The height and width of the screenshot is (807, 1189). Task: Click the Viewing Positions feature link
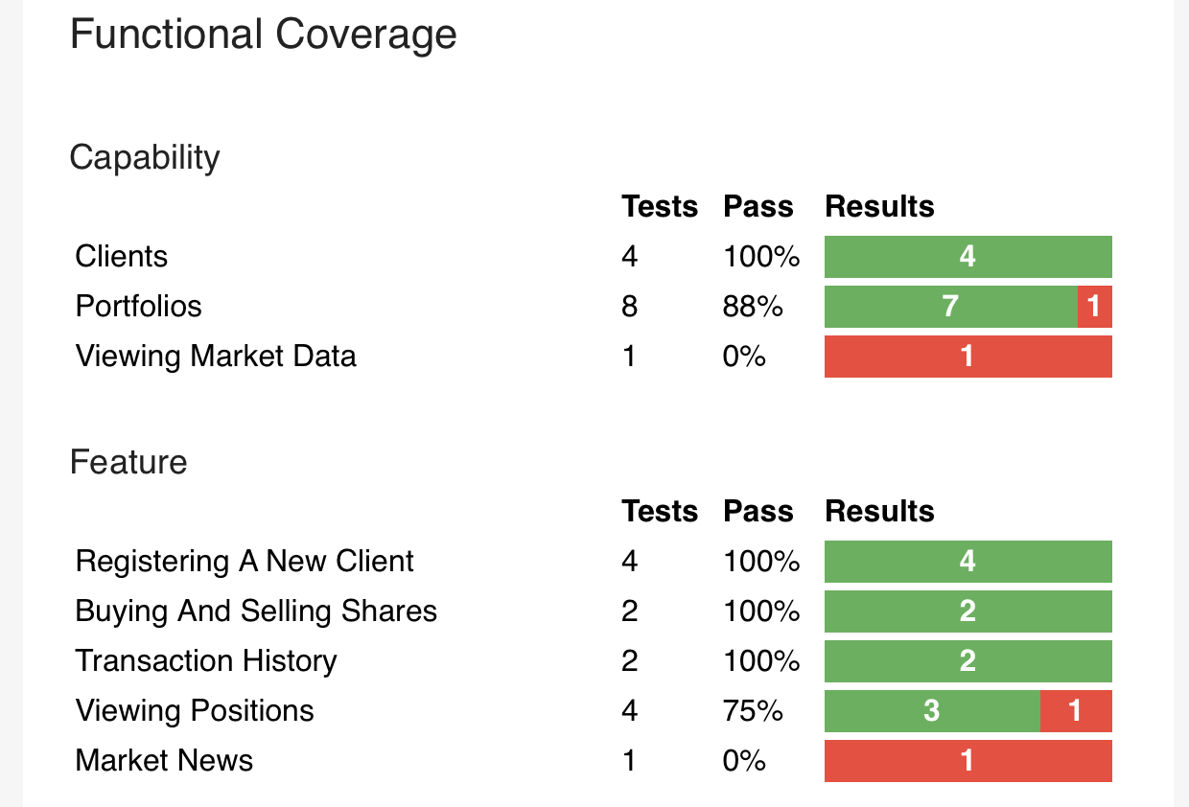195,711
